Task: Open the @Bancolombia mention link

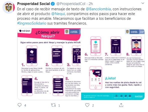Action: [98, 9]
